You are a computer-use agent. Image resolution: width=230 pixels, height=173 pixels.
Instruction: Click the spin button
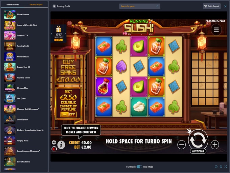coord(198,140)
